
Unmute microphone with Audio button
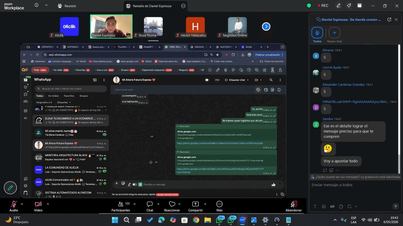coord(14,206)
